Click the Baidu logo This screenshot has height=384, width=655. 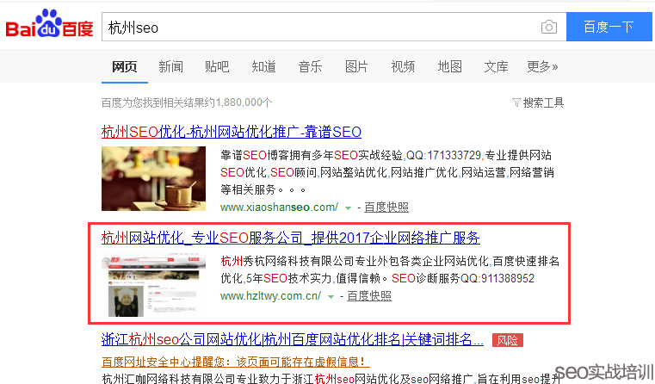tap(49, 27)
